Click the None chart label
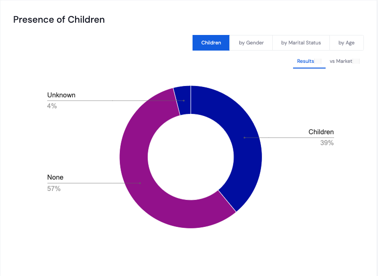Viewport: 378px width, 276px height. [55, 177]
